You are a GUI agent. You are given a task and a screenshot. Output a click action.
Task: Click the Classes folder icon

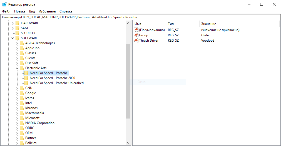click(x=22, y=53)
